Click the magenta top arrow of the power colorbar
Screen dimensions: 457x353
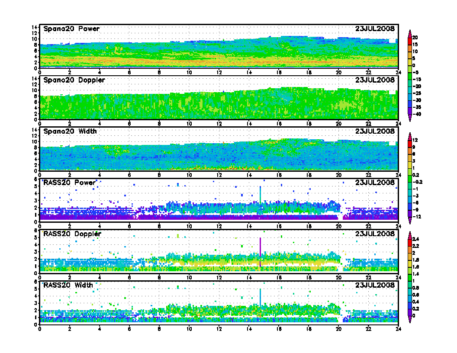point(410,34)
